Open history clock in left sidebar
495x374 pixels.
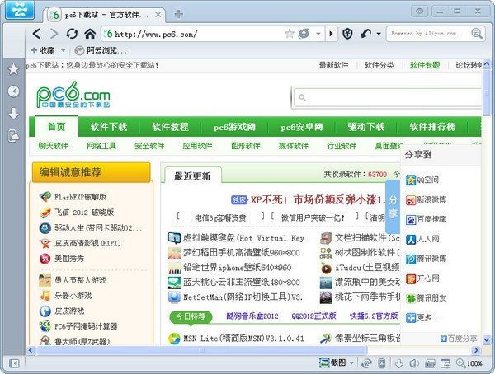coord(13,91)
